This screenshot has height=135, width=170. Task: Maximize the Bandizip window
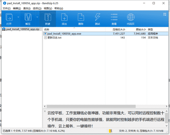154,3
